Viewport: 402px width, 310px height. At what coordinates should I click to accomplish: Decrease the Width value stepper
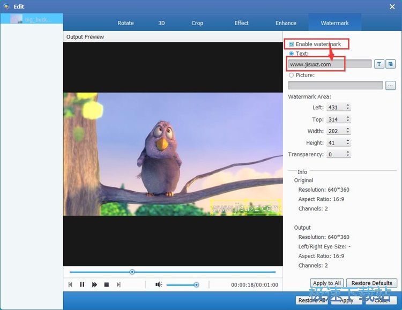tap(348, 132)
